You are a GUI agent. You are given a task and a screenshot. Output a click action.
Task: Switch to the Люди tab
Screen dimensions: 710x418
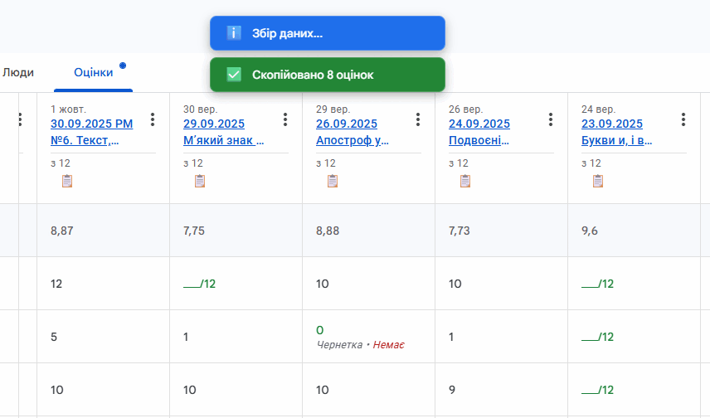point(18,72)
